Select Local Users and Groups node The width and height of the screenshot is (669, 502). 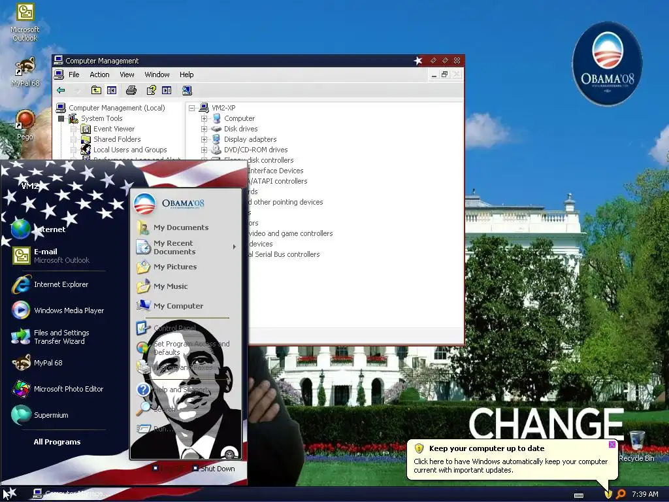point(130,150)
